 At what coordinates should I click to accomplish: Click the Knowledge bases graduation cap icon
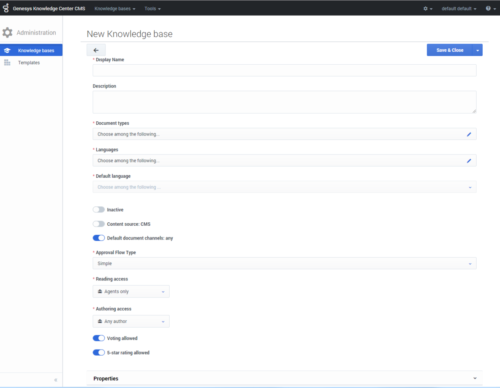[7, 50]
